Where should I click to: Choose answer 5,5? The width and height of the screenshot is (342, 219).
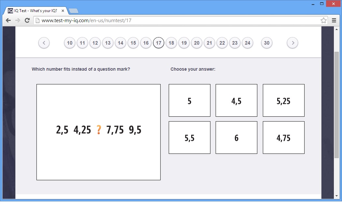point(190,138)
